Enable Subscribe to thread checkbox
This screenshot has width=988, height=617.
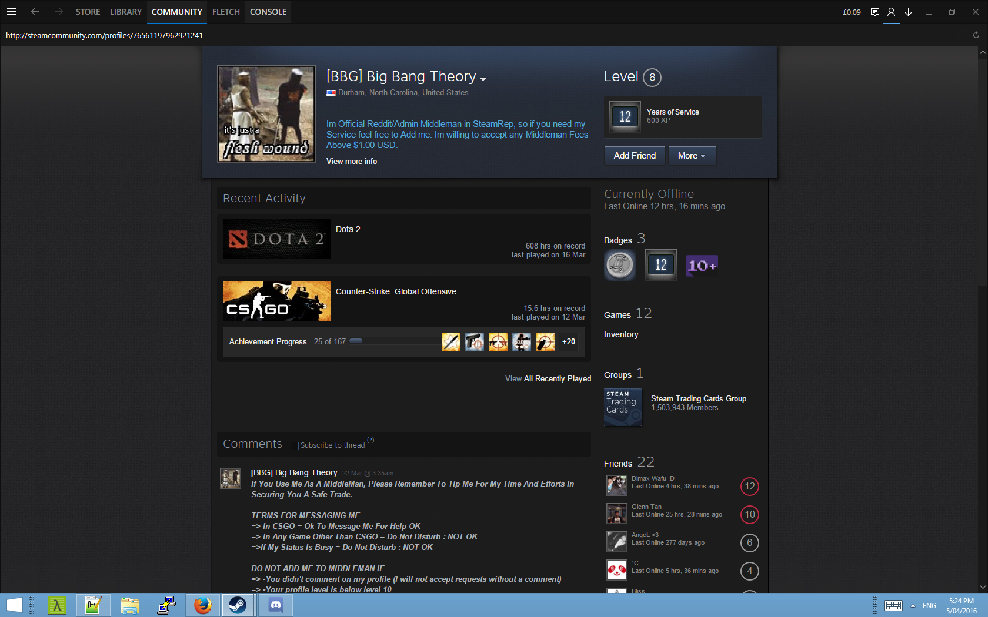coord(295,446)
